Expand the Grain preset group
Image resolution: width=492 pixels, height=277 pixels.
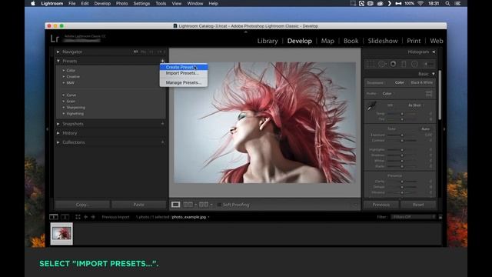(64, 101)
